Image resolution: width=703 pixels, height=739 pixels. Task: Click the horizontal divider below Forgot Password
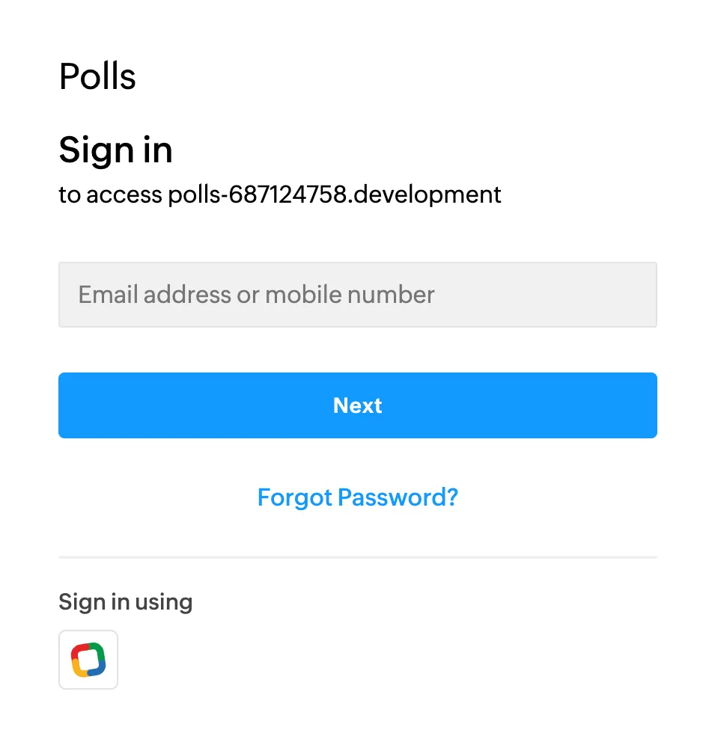point(357,557)
